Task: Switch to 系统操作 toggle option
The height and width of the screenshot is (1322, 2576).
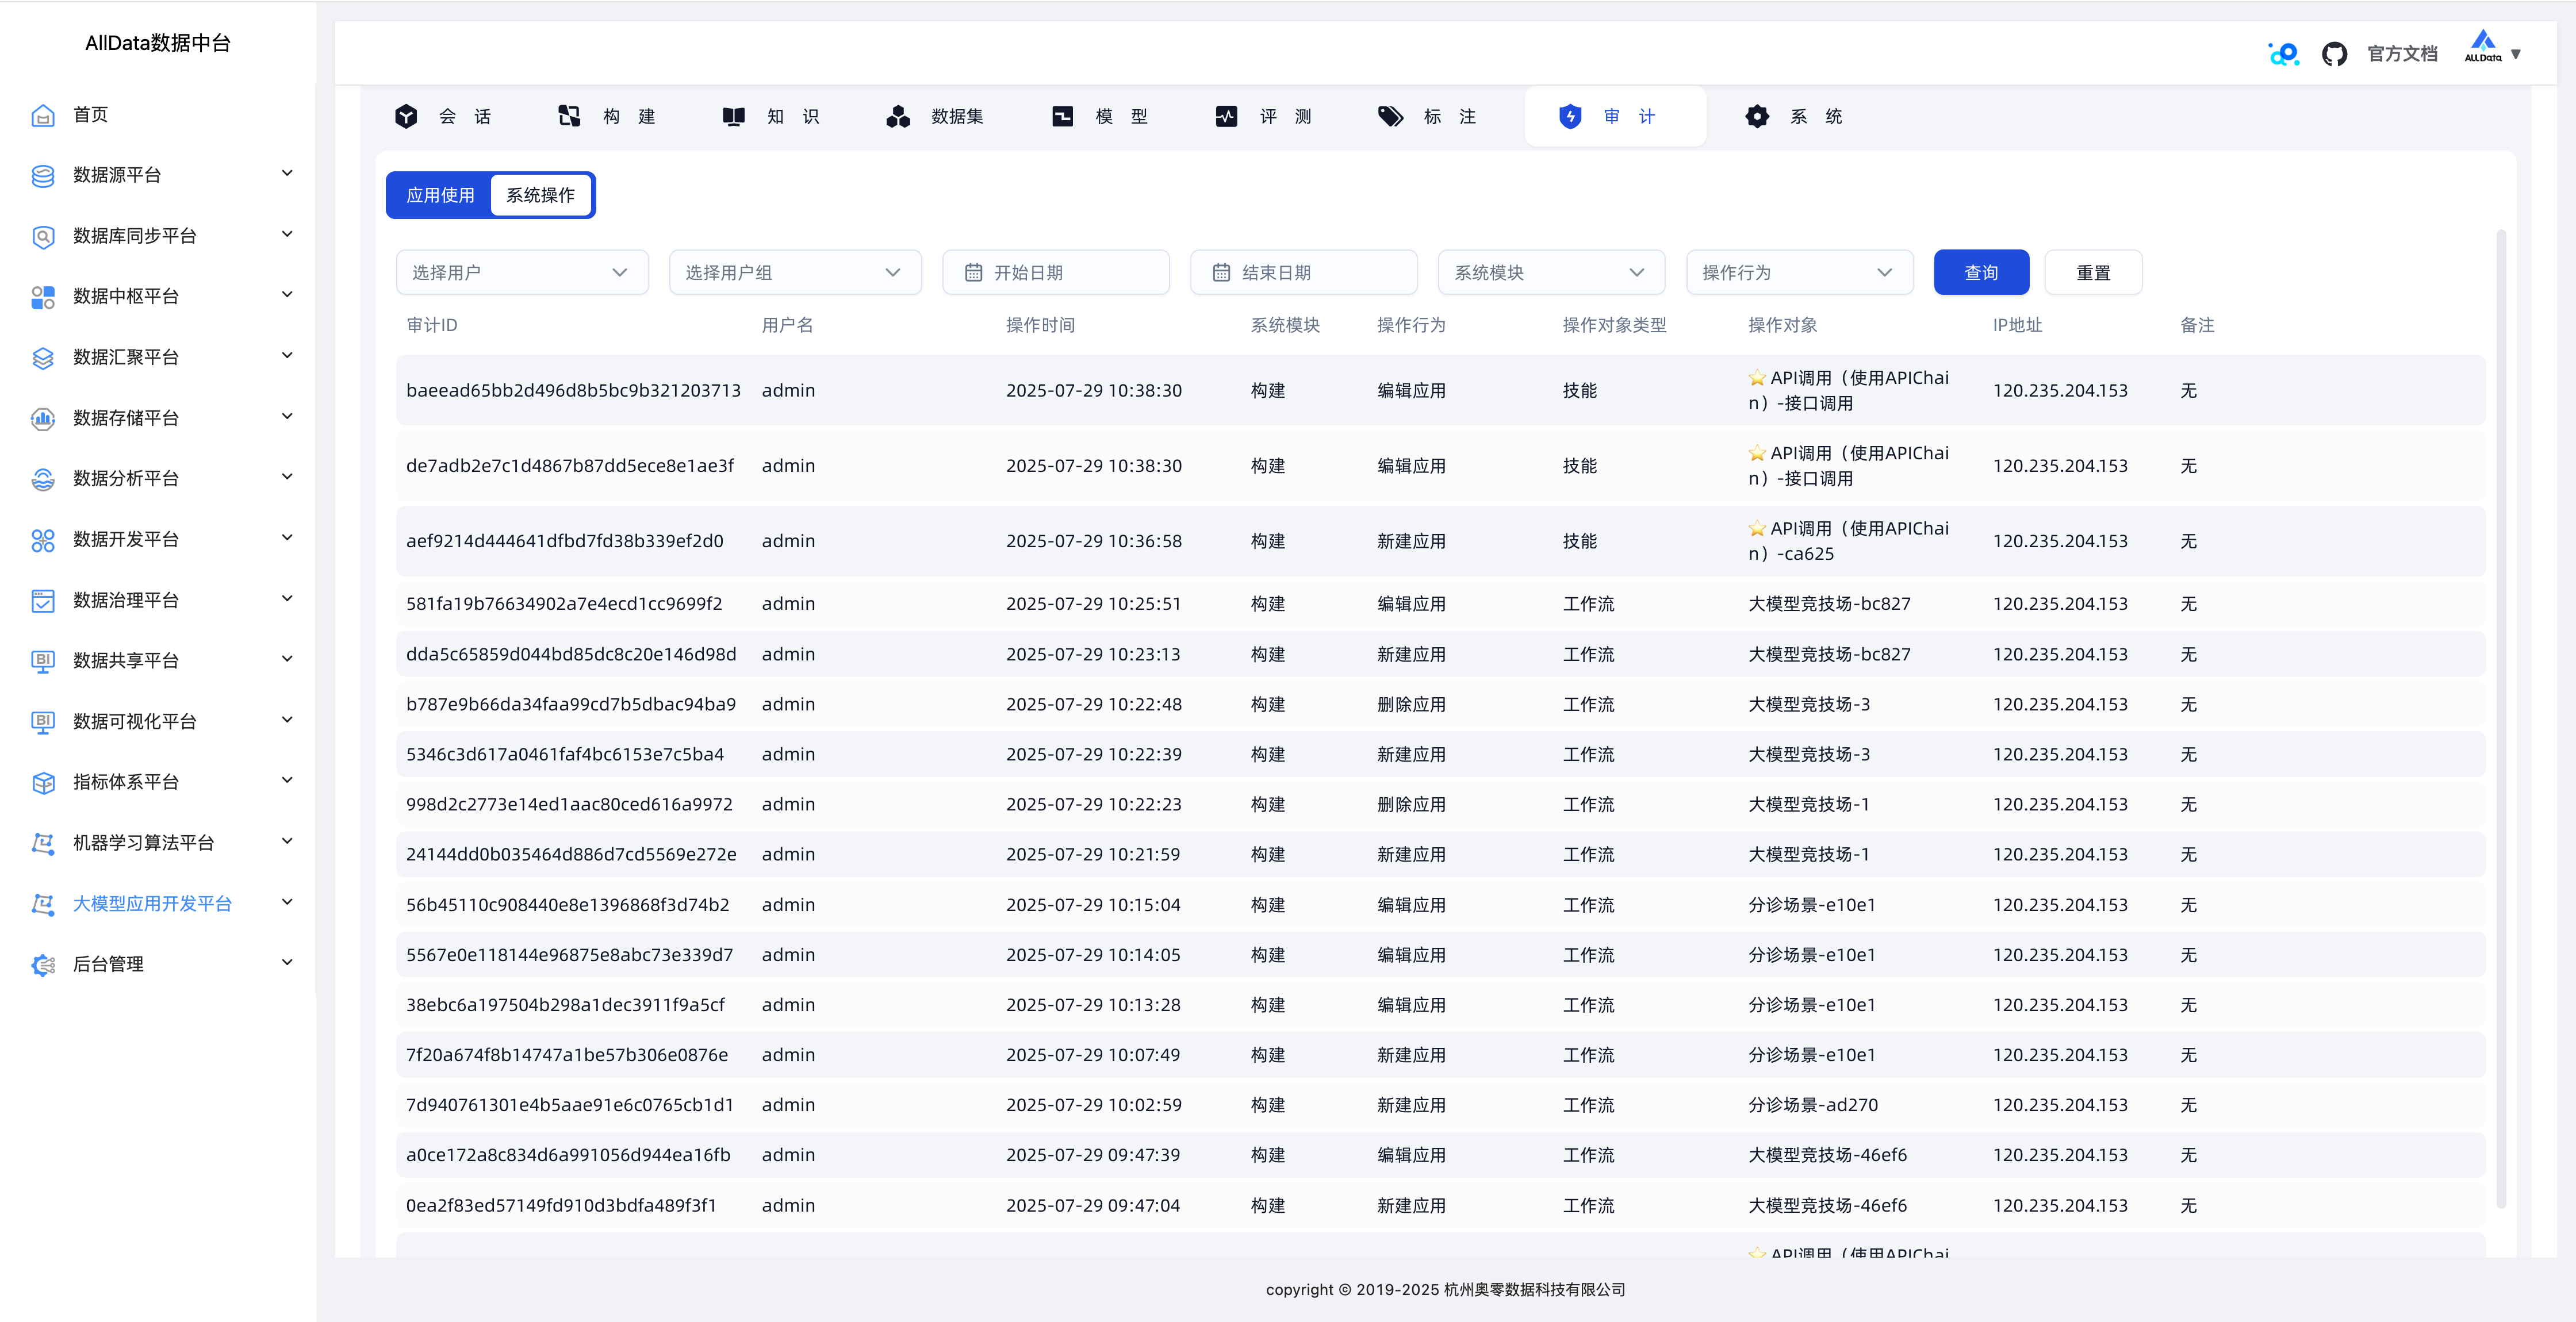Action: point(540,195)
